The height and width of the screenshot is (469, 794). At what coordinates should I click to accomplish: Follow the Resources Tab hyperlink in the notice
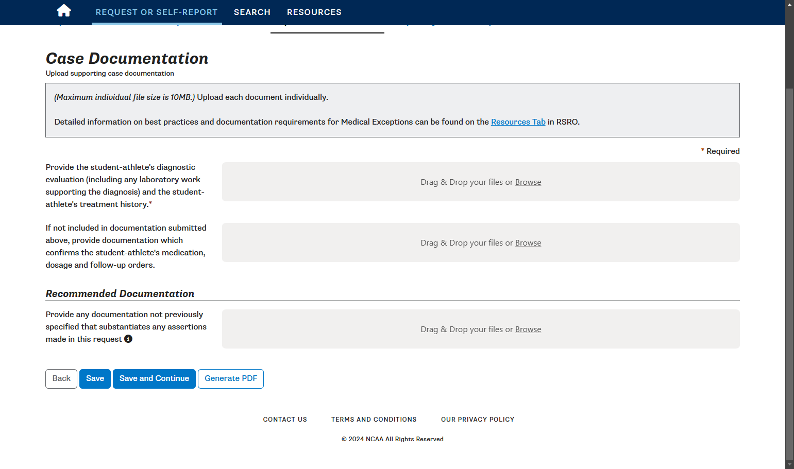pos(518,122)
